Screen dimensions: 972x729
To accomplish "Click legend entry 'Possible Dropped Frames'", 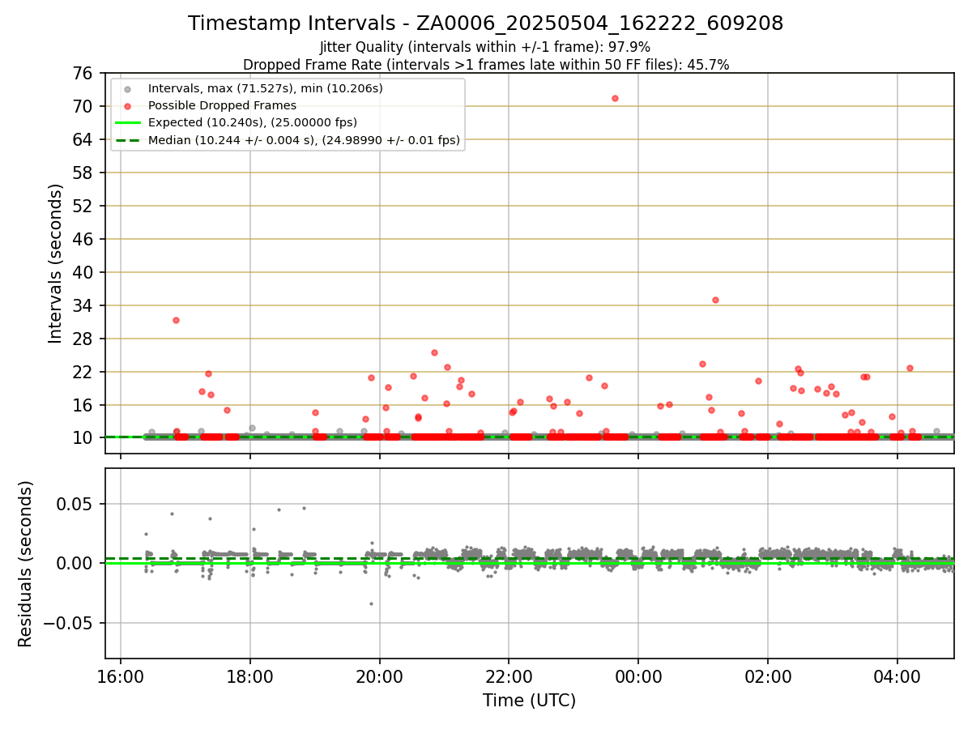I will tap(222, 105).
